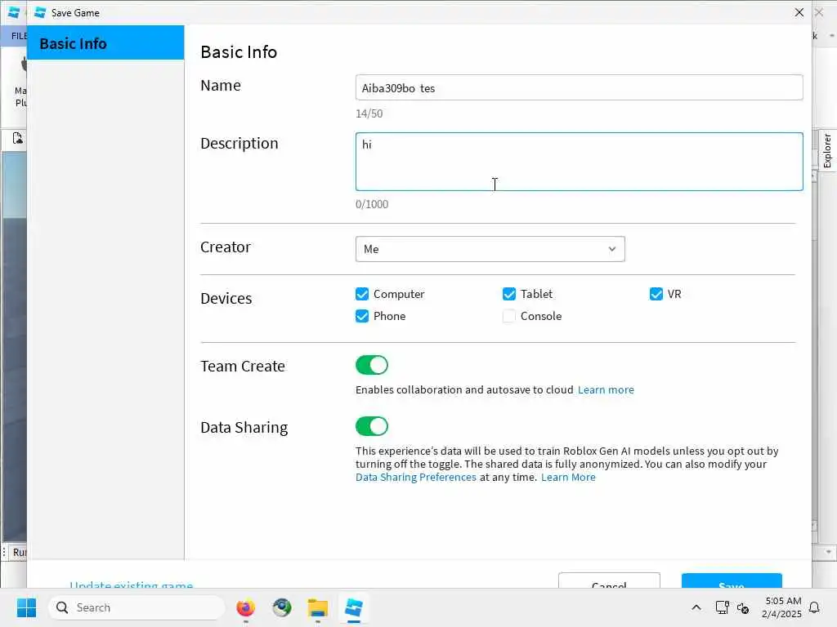Click Update existing game link
The width and height of the screenshot is (837, 627).
[x=132, y=585]
